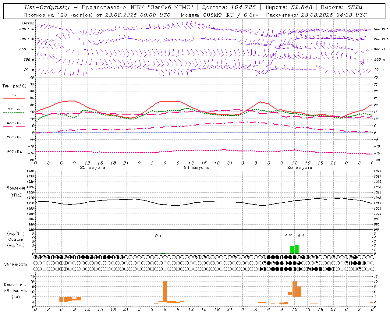Click the Тем-ра(°C) axis title
The image size is (390, 312).
[x=14, y=86]
